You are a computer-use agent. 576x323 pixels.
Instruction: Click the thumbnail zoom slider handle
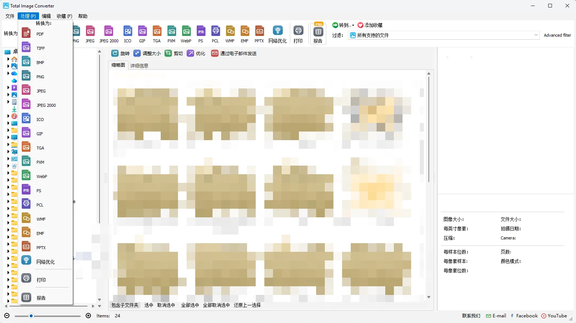coord(31,316)
